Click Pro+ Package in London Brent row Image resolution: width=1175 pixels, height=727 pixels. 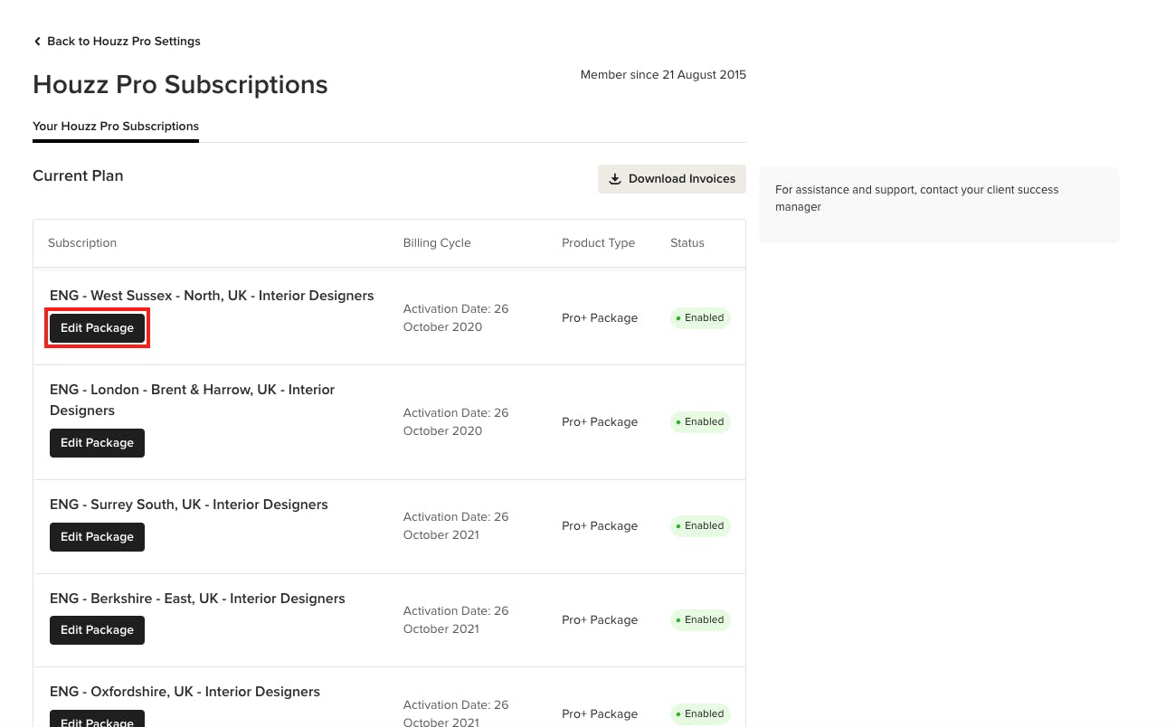[600, 422]
